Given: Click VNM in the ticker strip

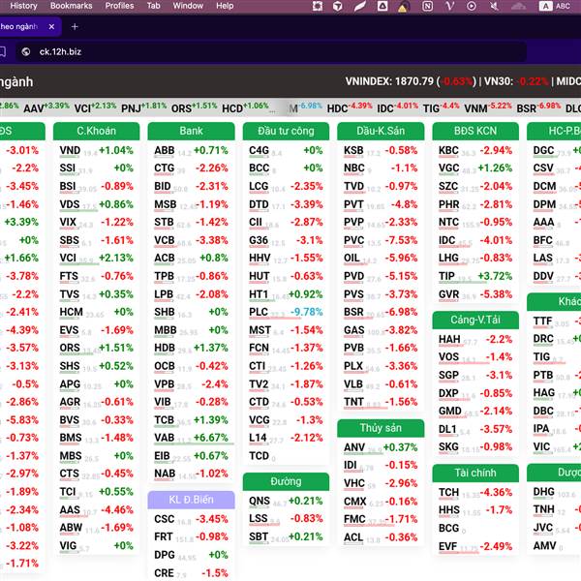Looking at the screenshot, I should pos(475,108).
